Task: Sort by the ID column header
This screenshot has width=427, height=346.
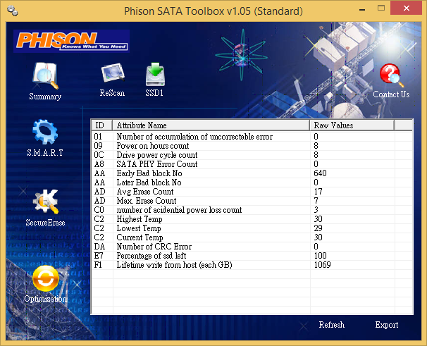Action: pyautogui.click(x=101, y=125)
